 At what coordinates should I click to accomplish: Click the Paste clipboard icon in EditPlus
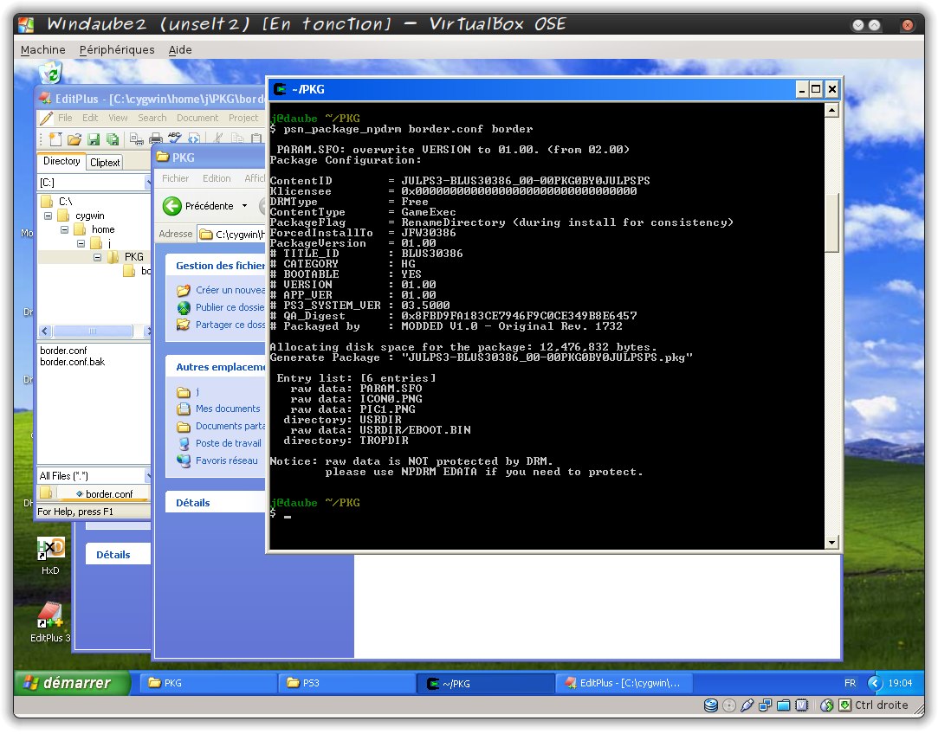coord(256,138)
